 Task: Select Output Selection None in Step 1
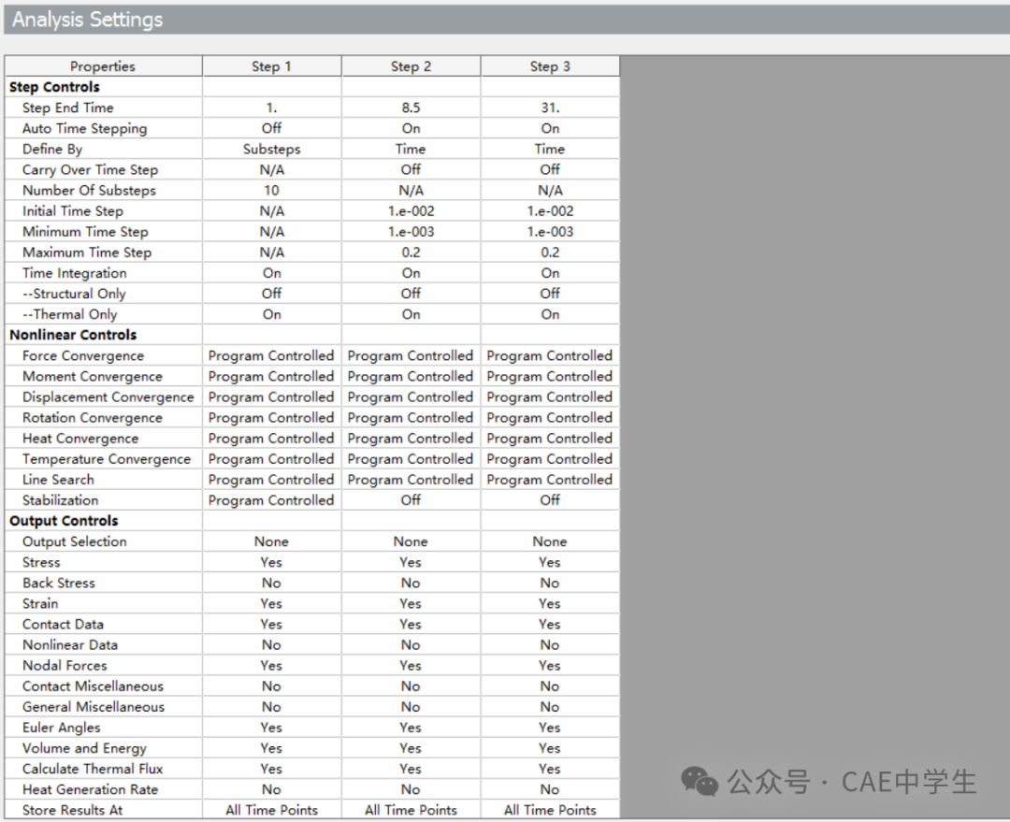[272, 541]
